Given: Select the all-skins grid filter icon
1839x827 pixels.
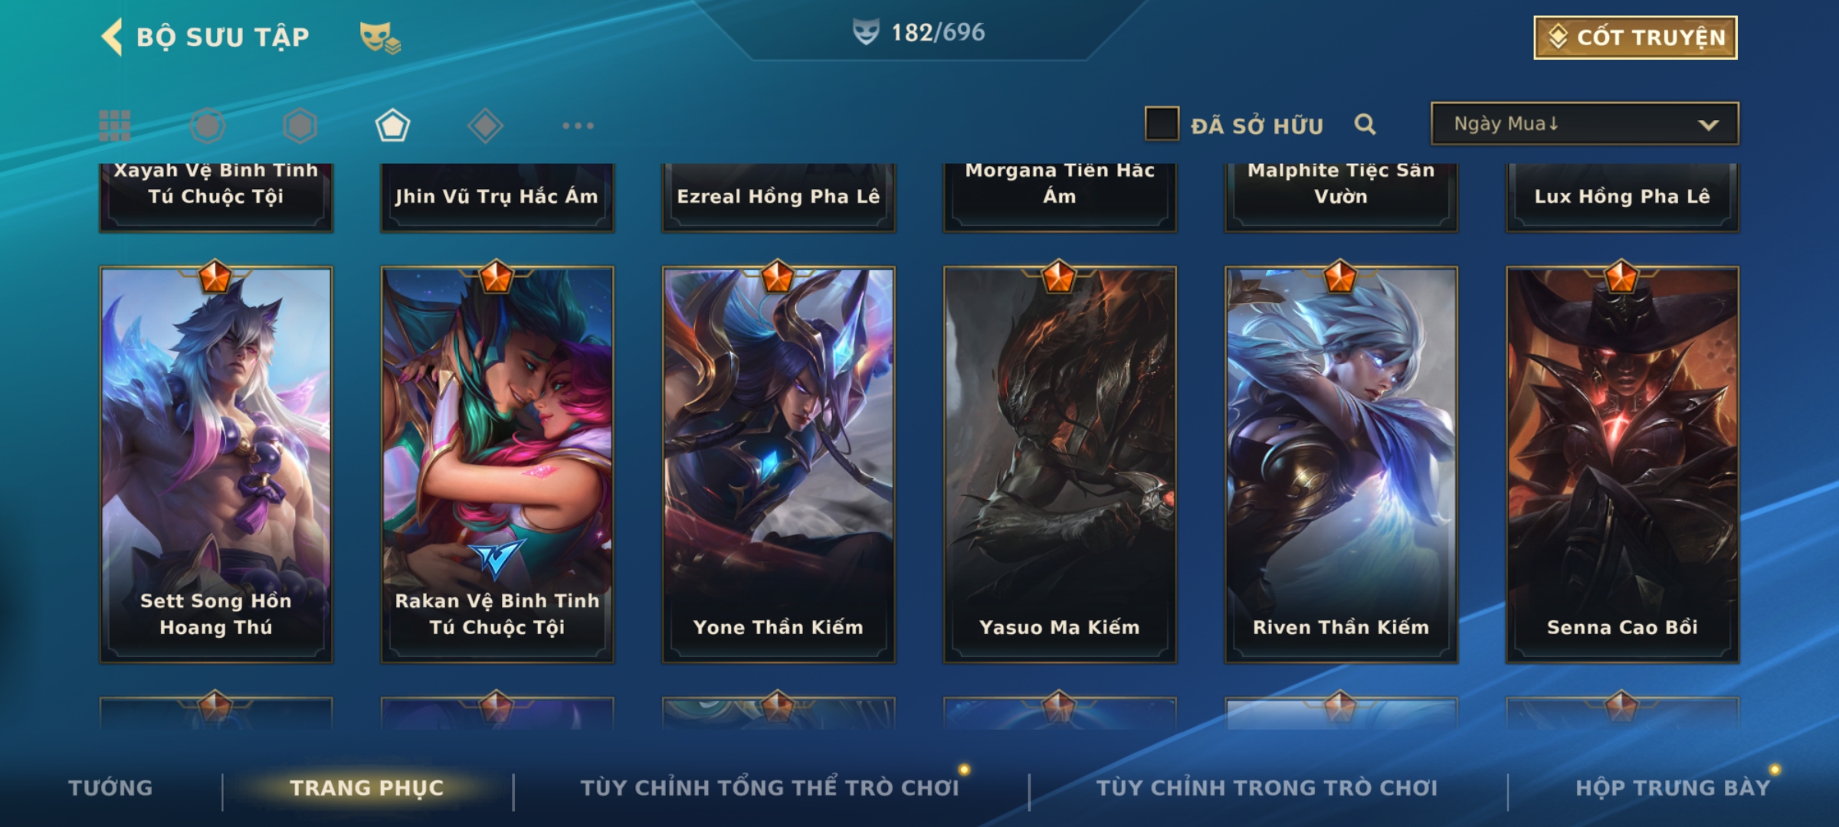Looking at the screenshot, I should pos(115,126).
